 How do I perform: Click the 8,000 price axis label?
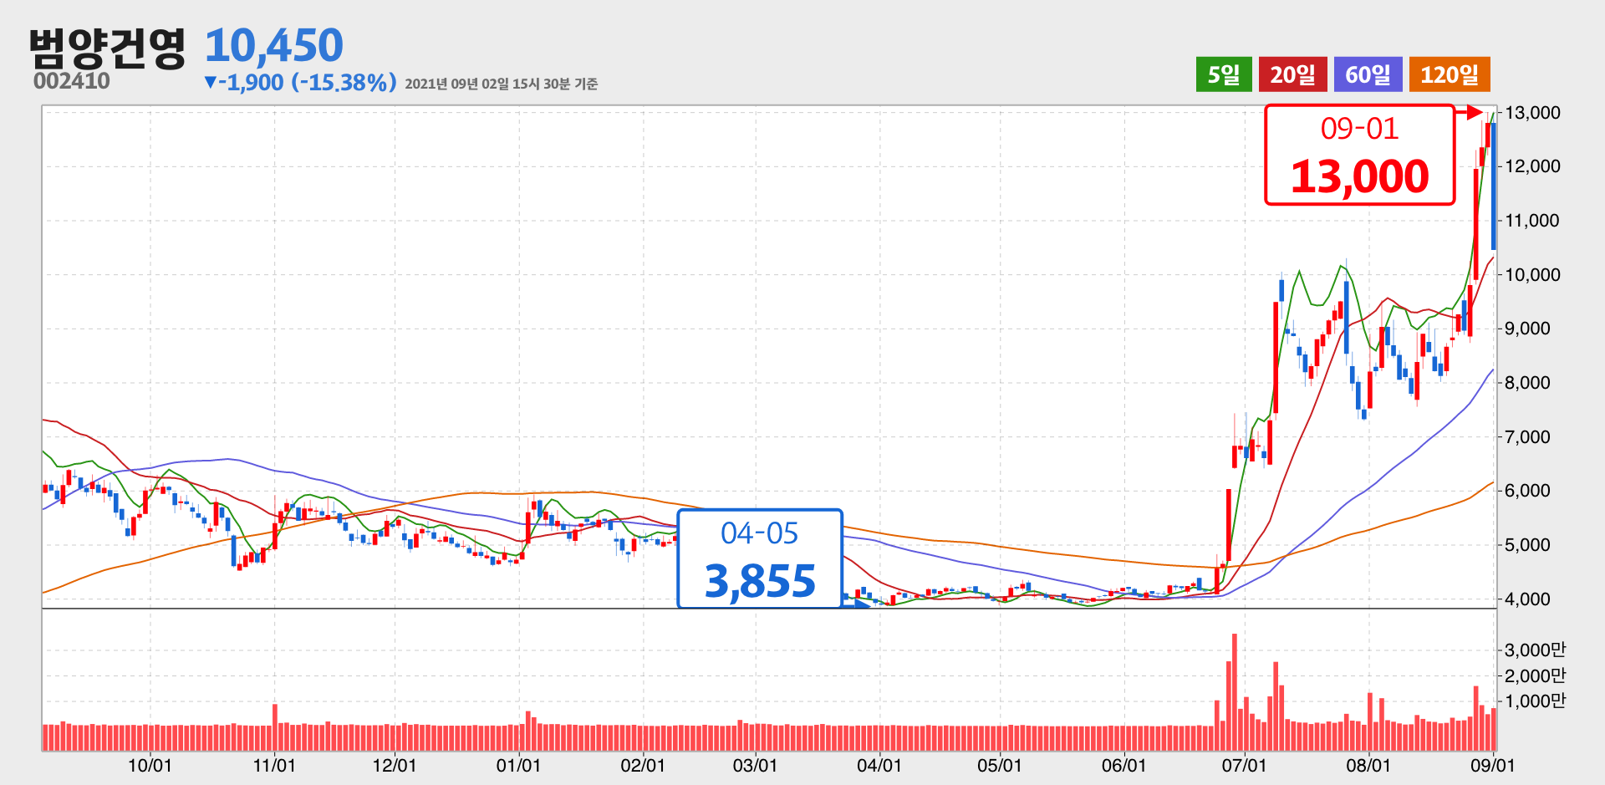[x=1527, y=383]
